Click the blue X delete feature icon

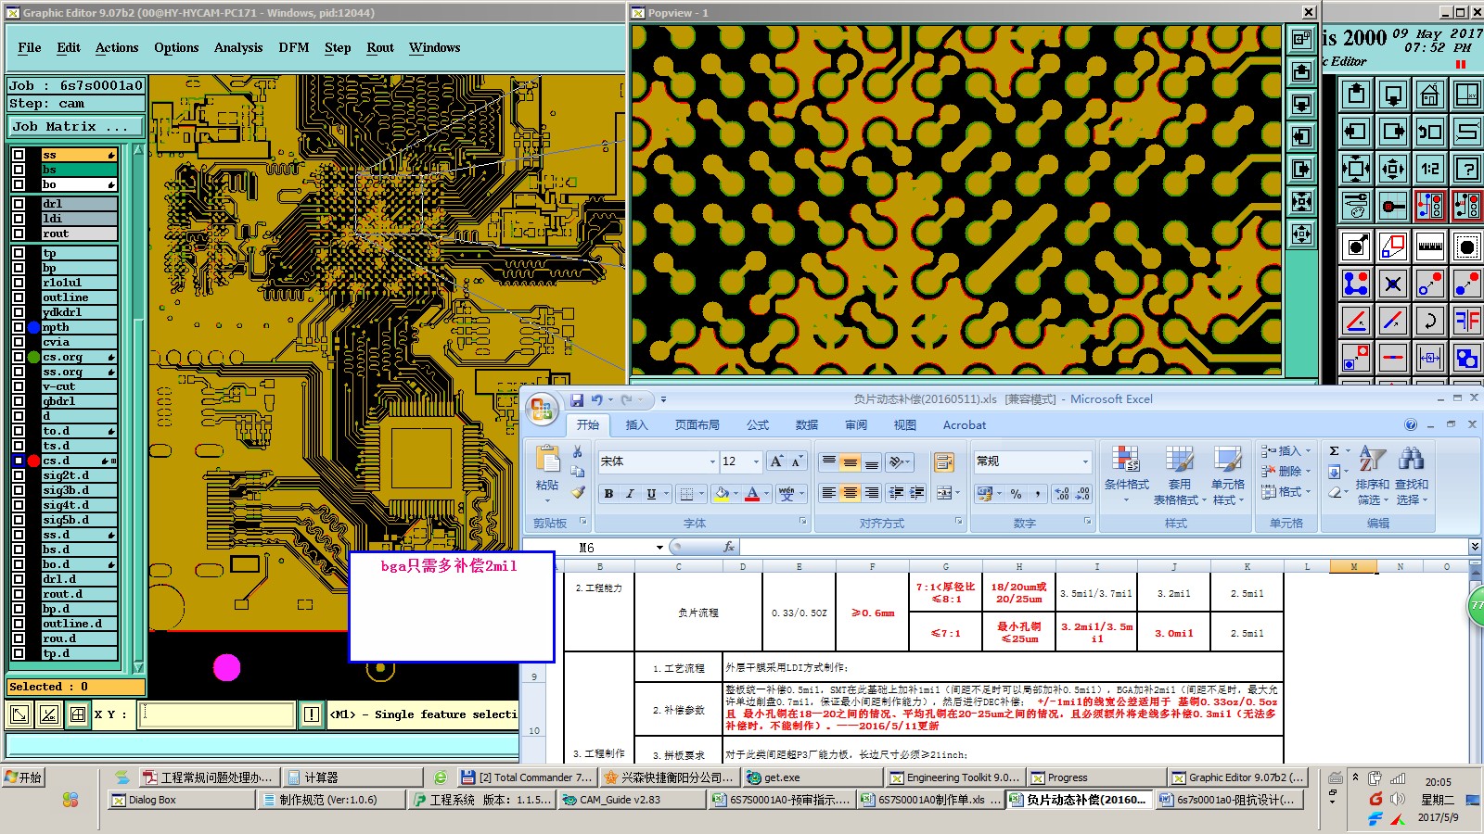[1393, 284]
